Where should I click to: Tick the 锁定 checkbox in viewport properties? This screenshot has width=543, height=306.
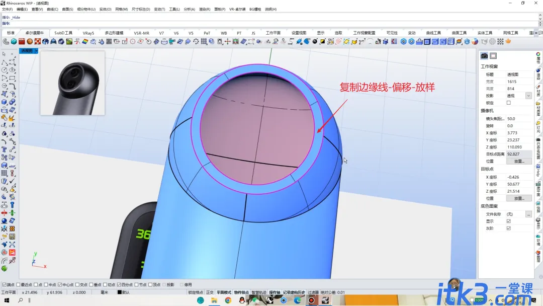(508, 103)
